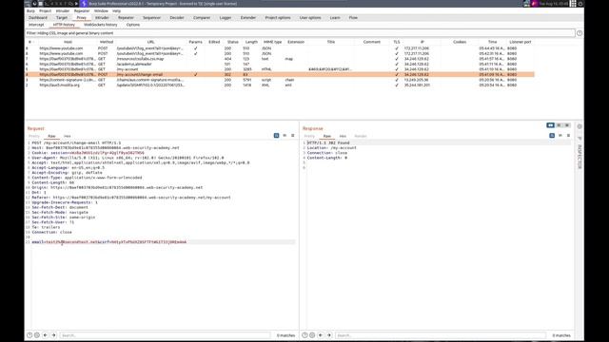Open the system apps grid icon
The image size is (609, 342).
tap(573, 4)
